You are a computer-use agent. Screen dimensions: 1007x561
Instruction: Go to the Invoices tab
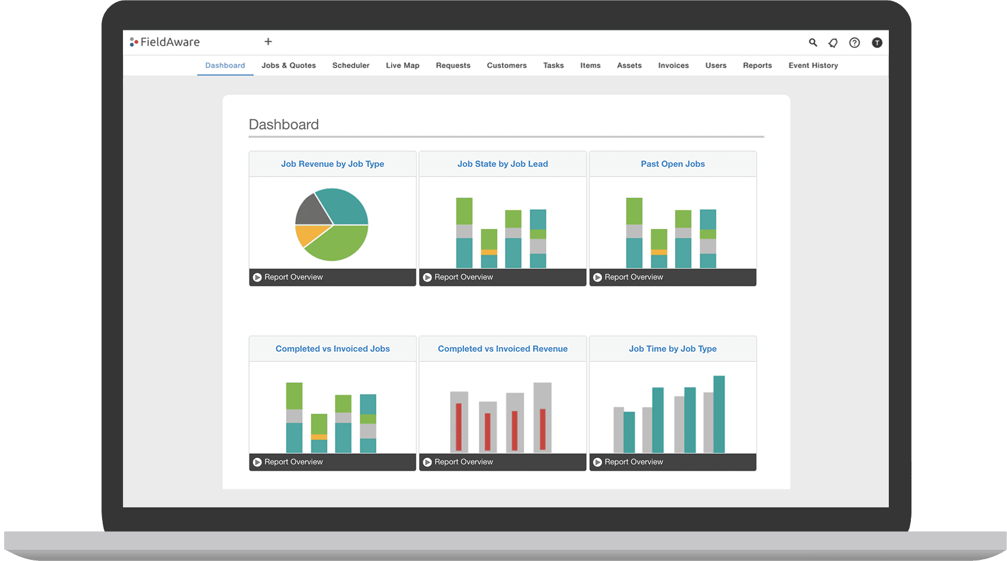pos(673,66)
